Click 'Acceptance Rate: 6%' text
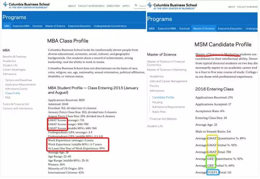Screen dimensions: 260x179 coord(210,111)
